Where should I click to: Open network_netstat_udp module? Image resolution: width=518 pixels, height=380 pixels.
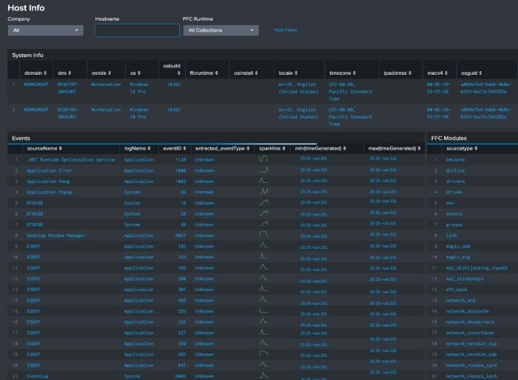coord(471,355)
